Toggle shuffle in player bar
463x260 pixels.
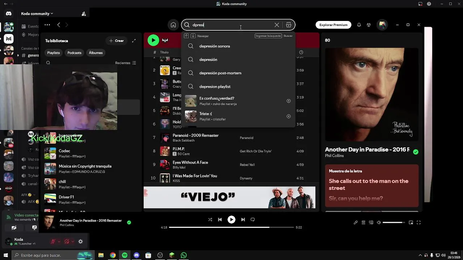pyautogui.click(x=210, y=220)
